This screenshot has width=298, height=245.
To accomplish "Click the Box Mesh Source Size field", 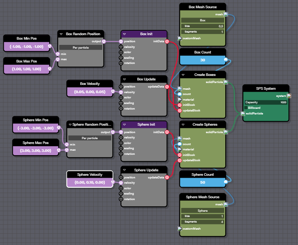I will click(203, 26).
